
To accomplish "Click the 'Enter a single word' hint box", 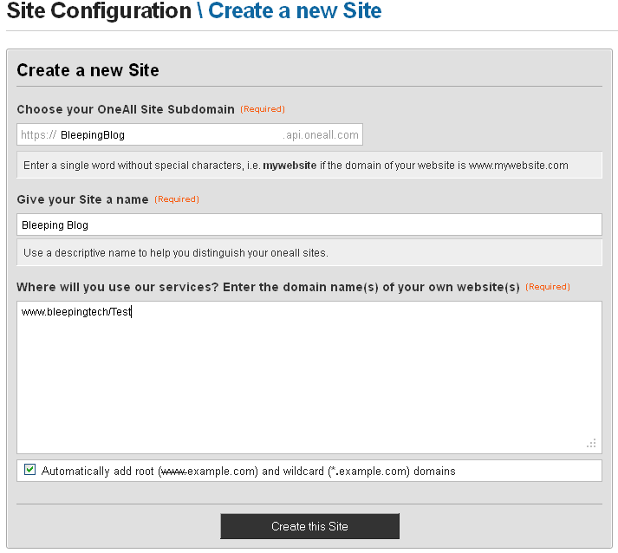I will (309, 165).
